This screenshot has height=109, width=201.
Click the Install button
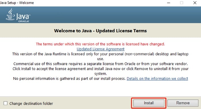[x=149, y=103]
